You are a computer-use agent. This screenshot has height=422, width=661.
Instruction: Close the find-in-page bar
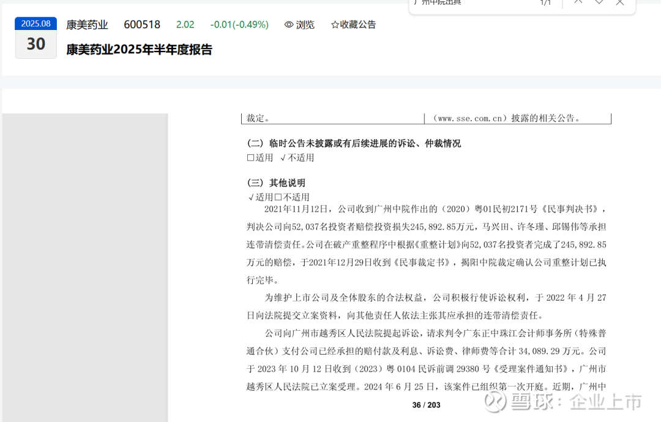(619, 2)
